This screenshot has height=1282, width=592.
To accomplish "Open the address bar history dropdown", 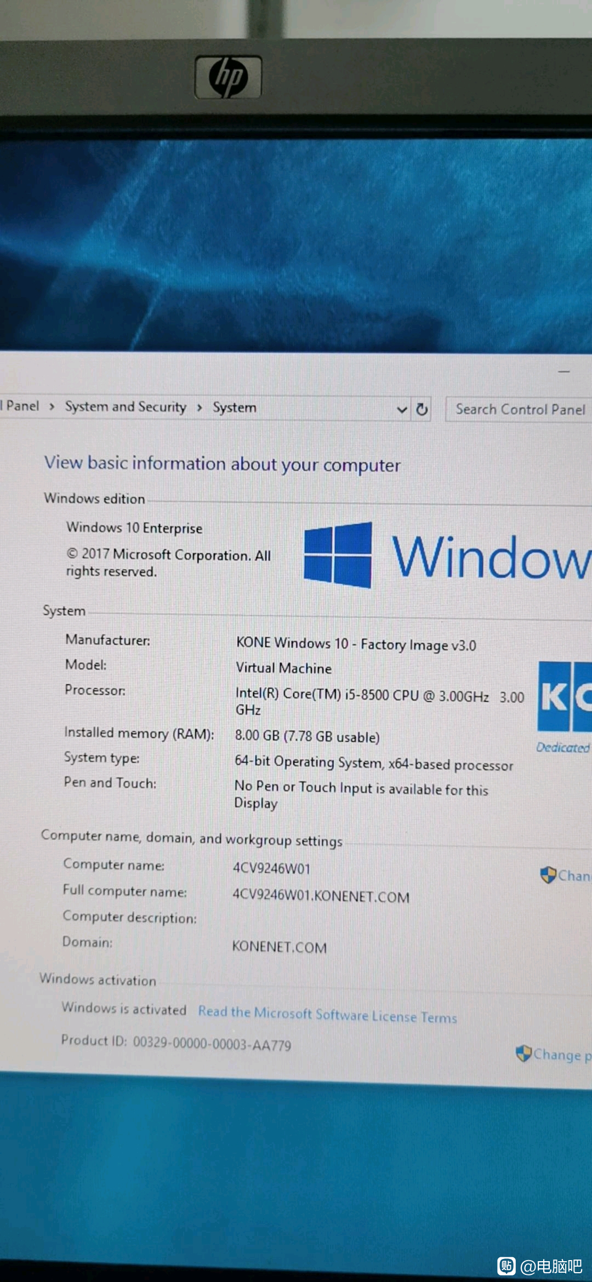I will click(402, 409).
